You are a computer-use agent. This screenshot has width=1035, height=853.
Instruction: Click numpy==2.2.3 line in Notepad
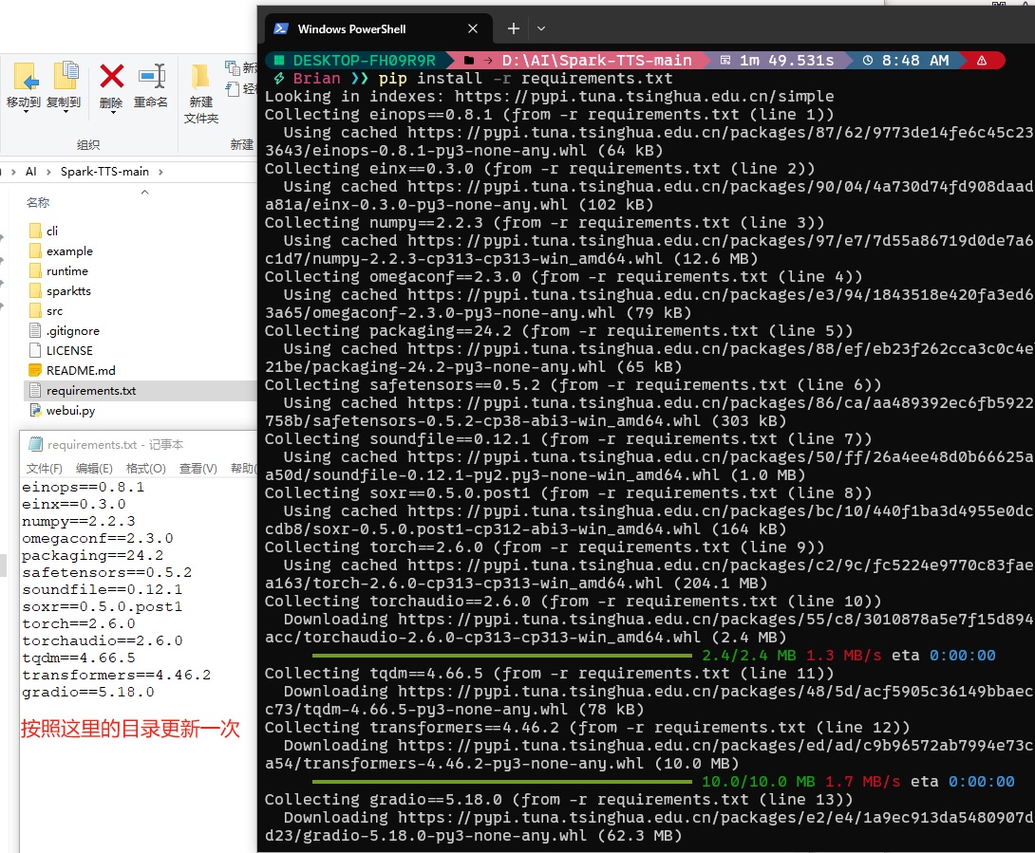click(79, 521)
